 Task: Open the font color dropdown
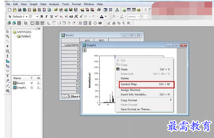click(x=106, y=17)
